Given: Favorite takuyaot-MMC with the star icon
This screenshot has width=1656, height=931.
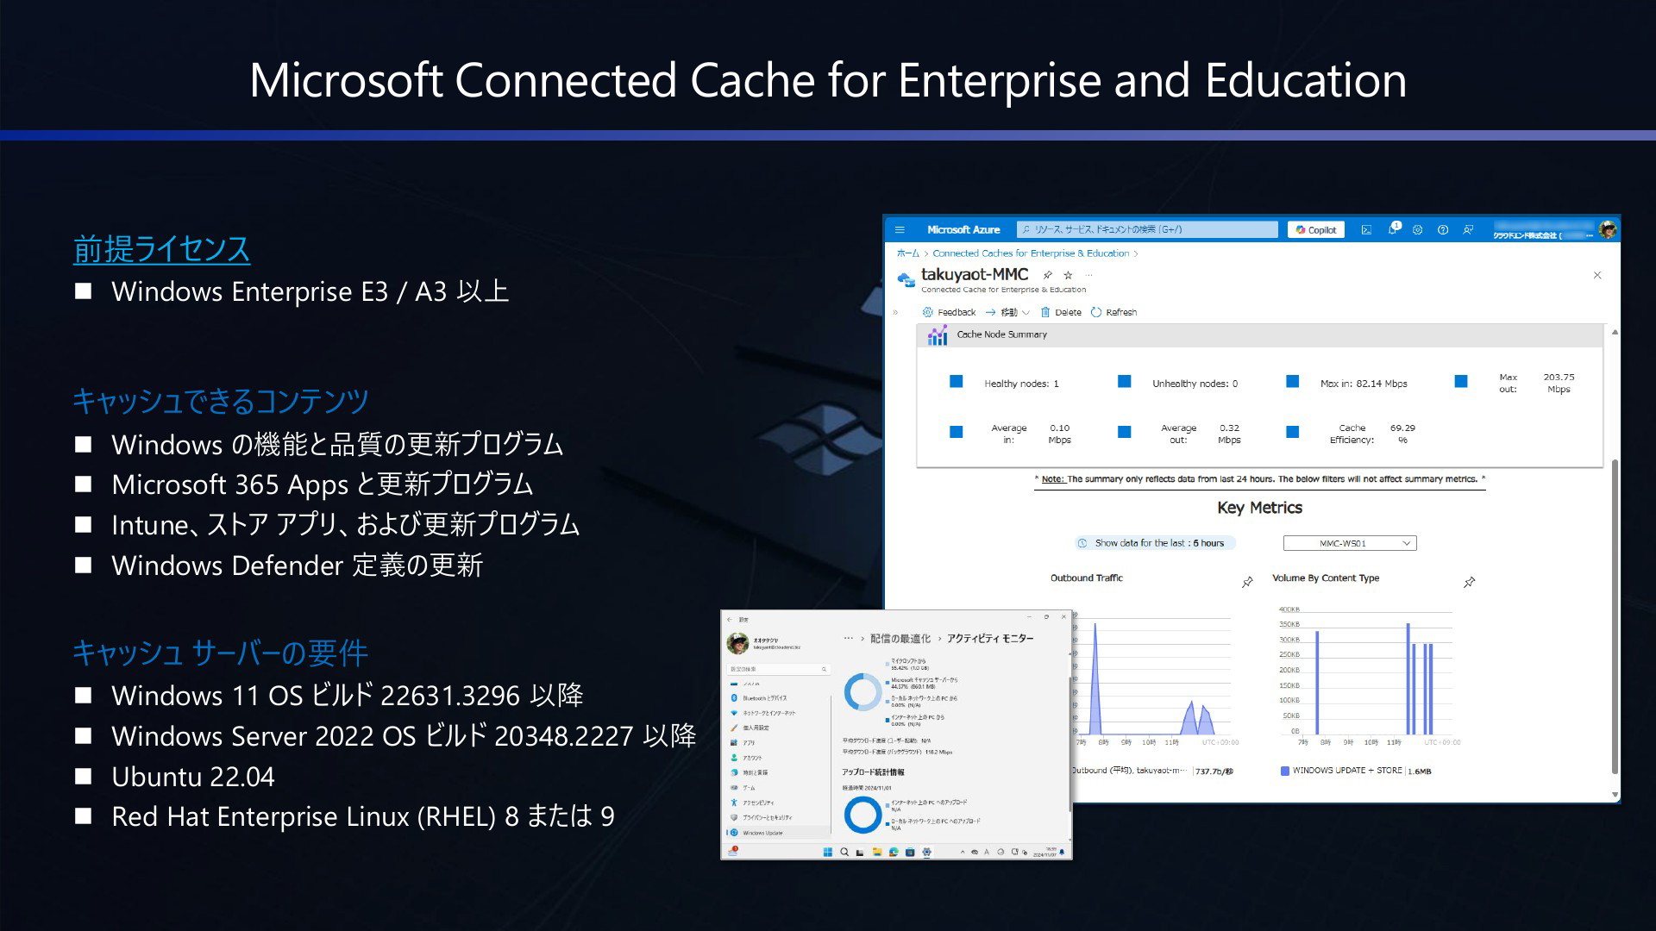Looking at the screenshot, I should pos(1068,275).
